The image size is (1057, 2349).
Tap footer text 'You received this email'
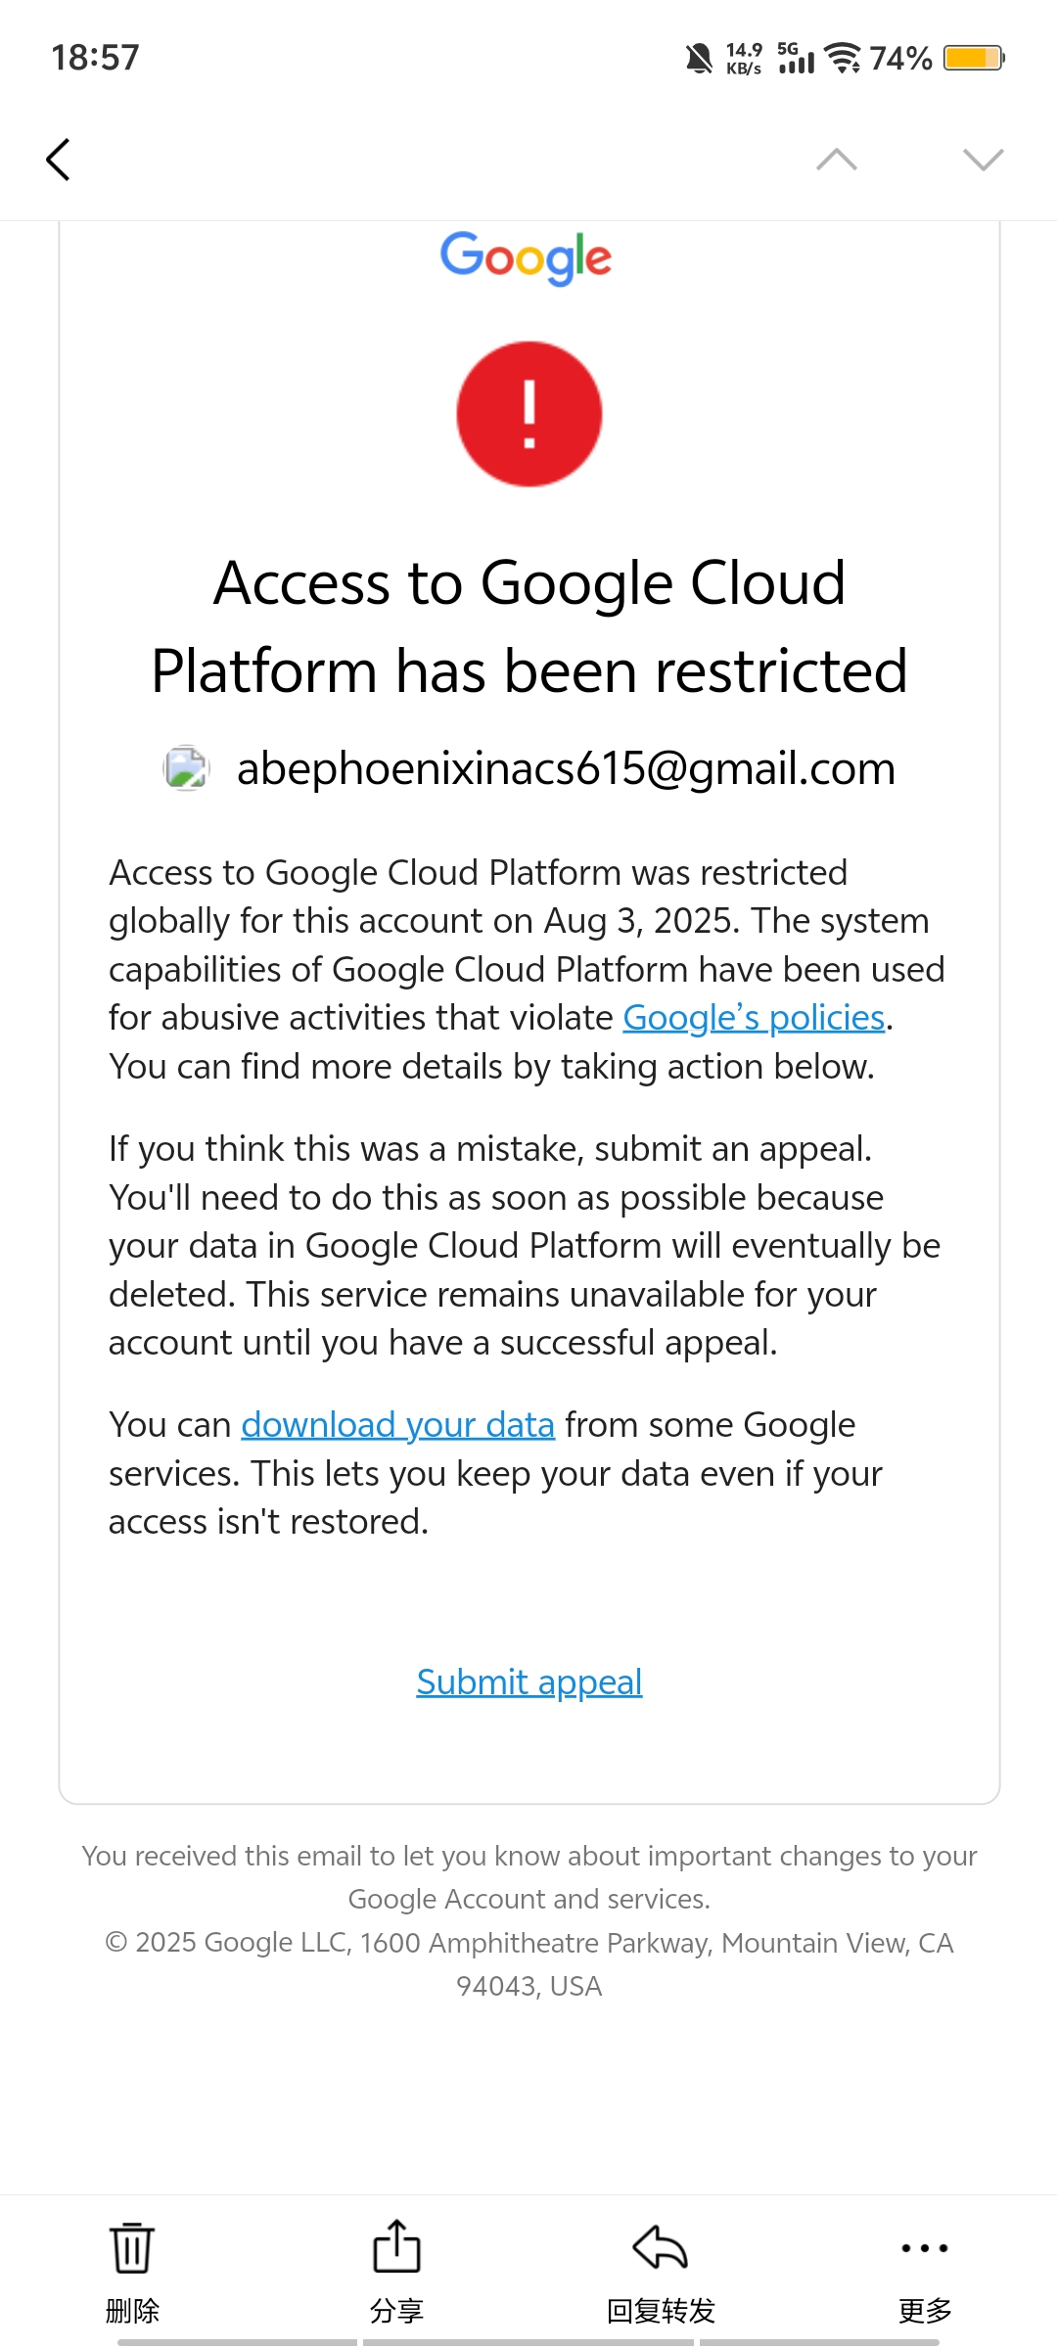[529, 1877]
